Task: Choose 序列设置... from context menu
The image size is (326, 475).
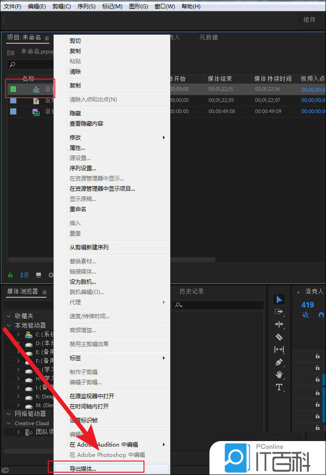Action: 117,168
